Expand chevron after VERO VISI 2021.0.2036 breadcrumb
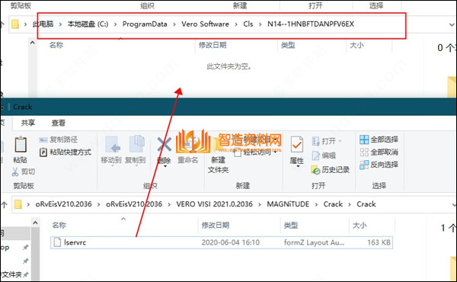Image resolution: width=457 pixels, height=282 pixels. tap(260, 204)
